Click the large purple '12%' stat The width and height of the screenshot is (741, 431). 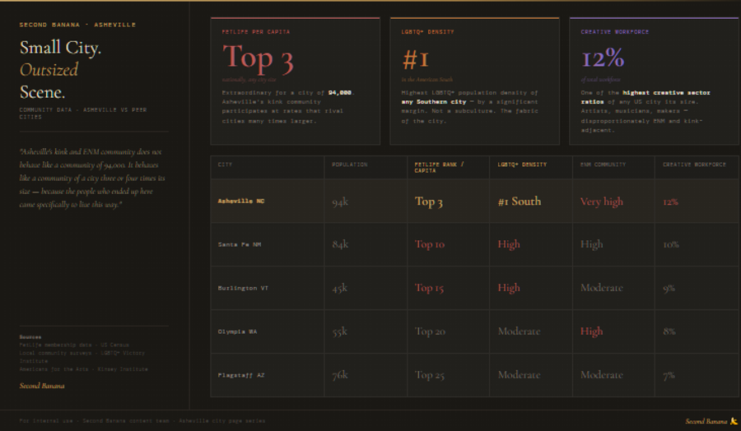[x=603, y=58]
